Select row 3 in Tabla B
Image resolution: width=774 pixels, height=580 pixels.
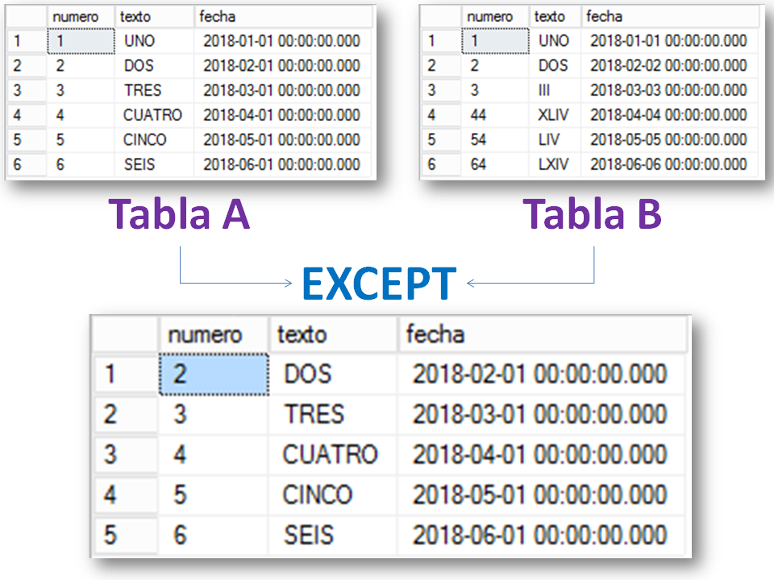[x=434, y=89]
